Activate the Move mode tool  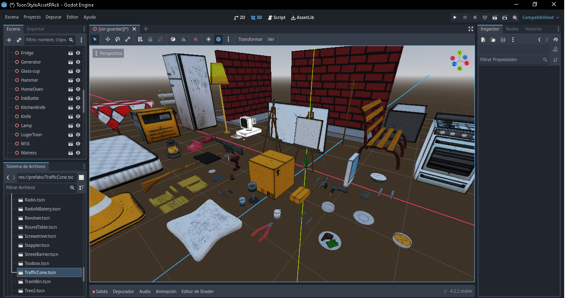pyautogui.click(x=108, y=39)
